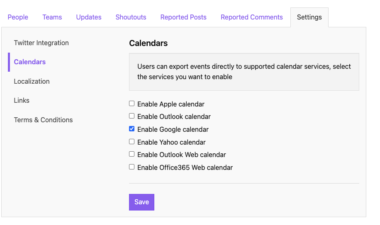Open the Localization settings section
The height and width of the screenshot is (225, 380).
(x=32, y=81)
